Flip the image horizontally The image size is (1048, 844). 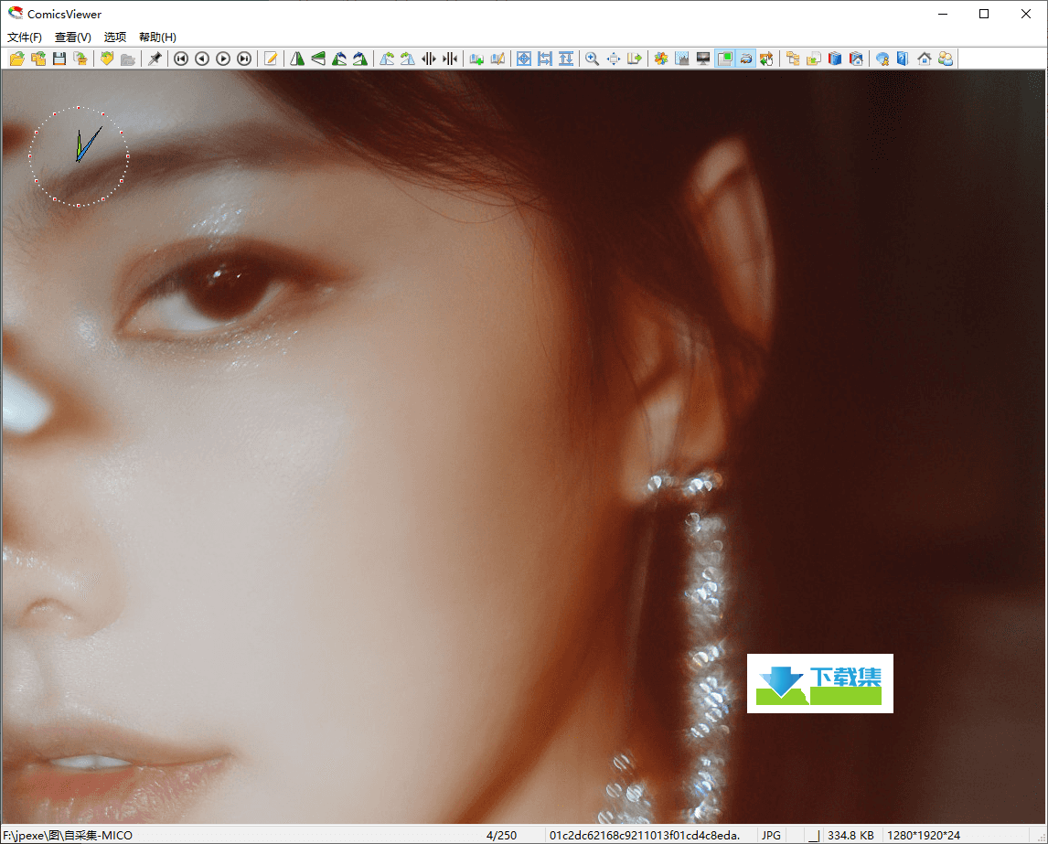[x=297, y=59]
